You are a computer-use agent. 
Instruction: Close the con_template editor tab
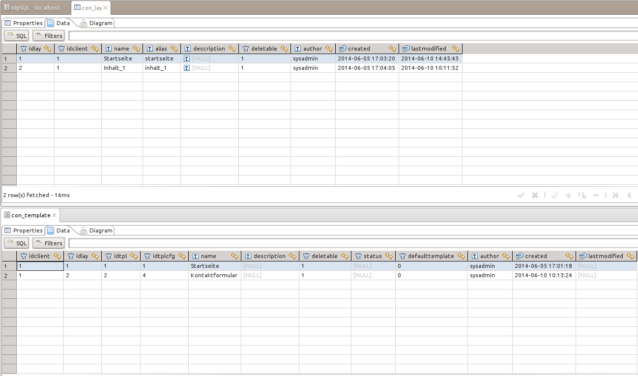pyautogui.click(x=55, y=215)
